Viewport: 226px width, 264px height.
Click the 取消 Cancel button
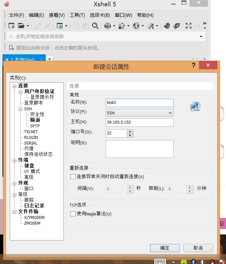pyautogui.click(x=198, y=248)
